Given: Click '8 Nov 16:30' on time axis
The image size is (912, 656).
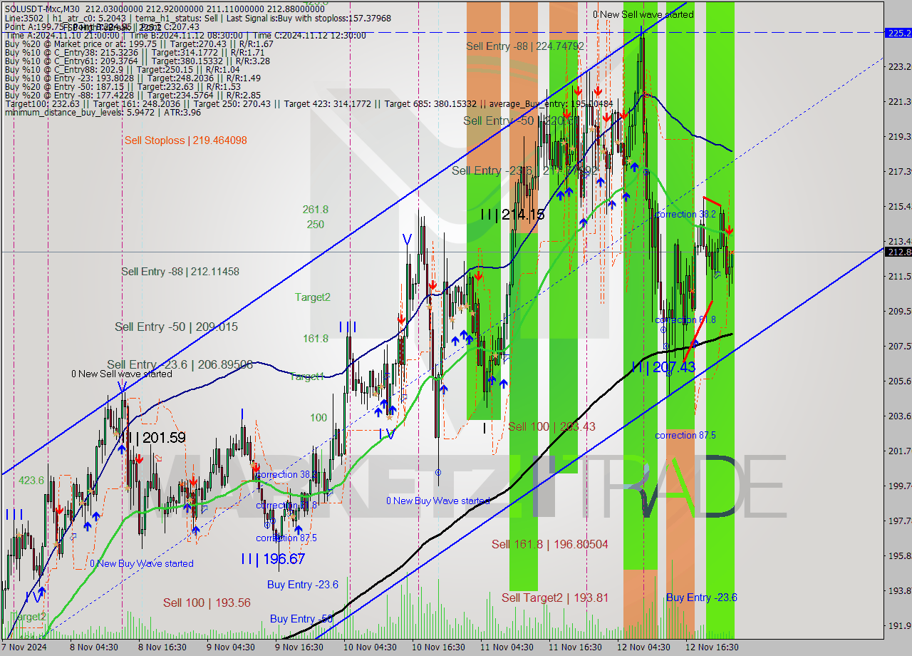Looking at the screenshot, I should point(162,647).
